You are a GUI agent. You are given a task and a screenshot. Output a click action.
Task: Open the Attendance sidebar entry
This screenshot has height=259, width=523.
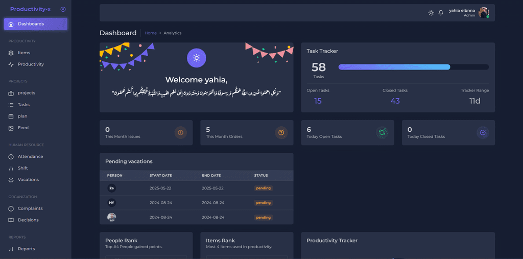pos(36,156)
